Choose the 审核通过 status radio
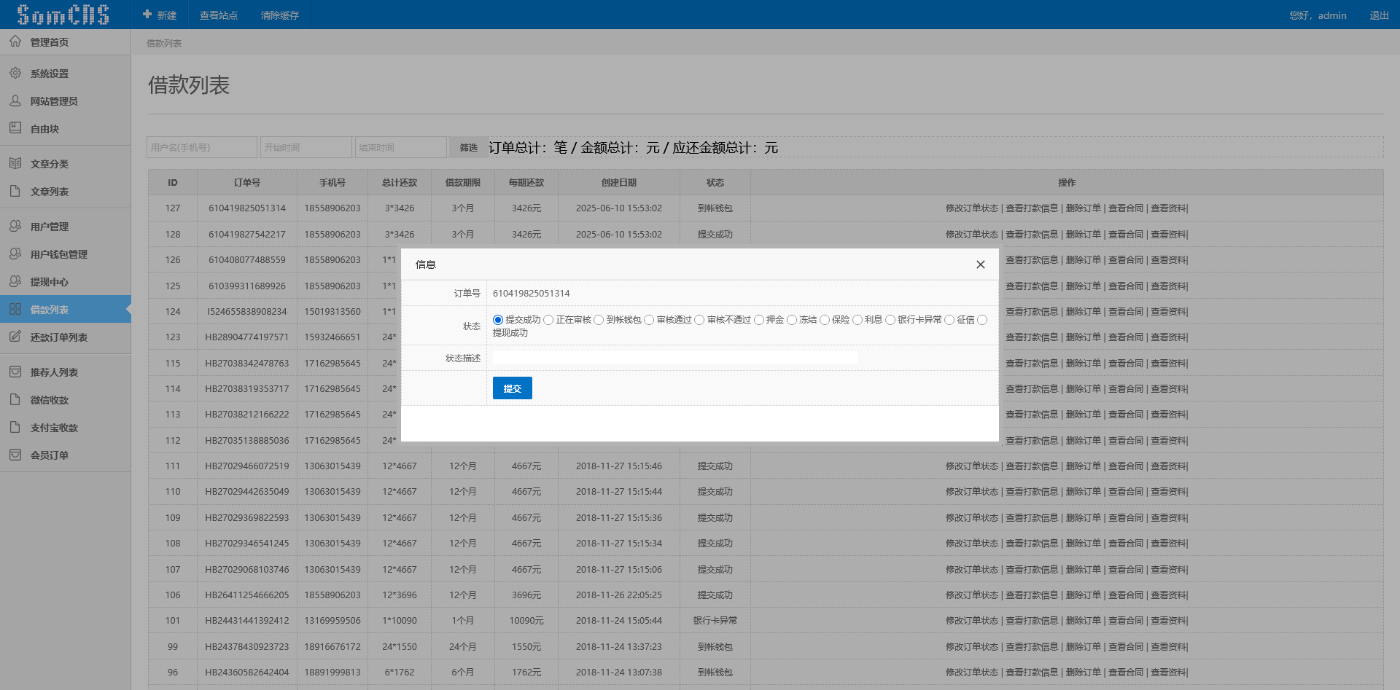This screenshot has height=690, width=1400. pos(649,320)
